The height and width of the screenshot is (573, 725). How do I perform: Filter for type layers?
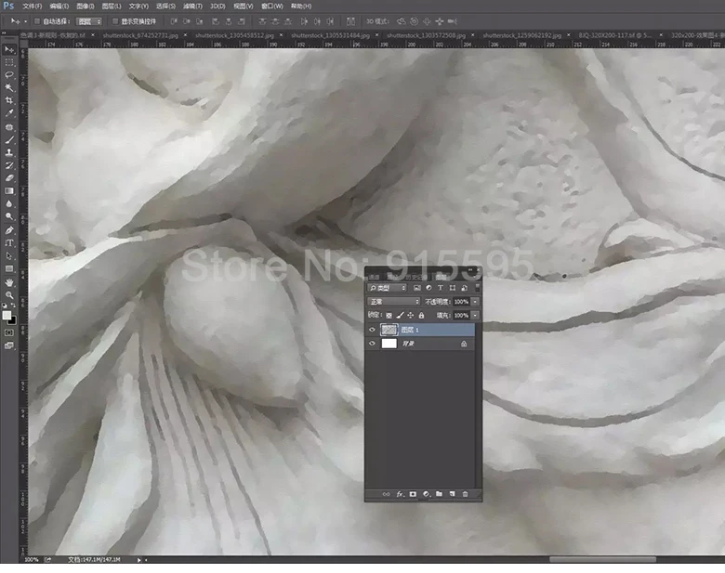(441, 288)
